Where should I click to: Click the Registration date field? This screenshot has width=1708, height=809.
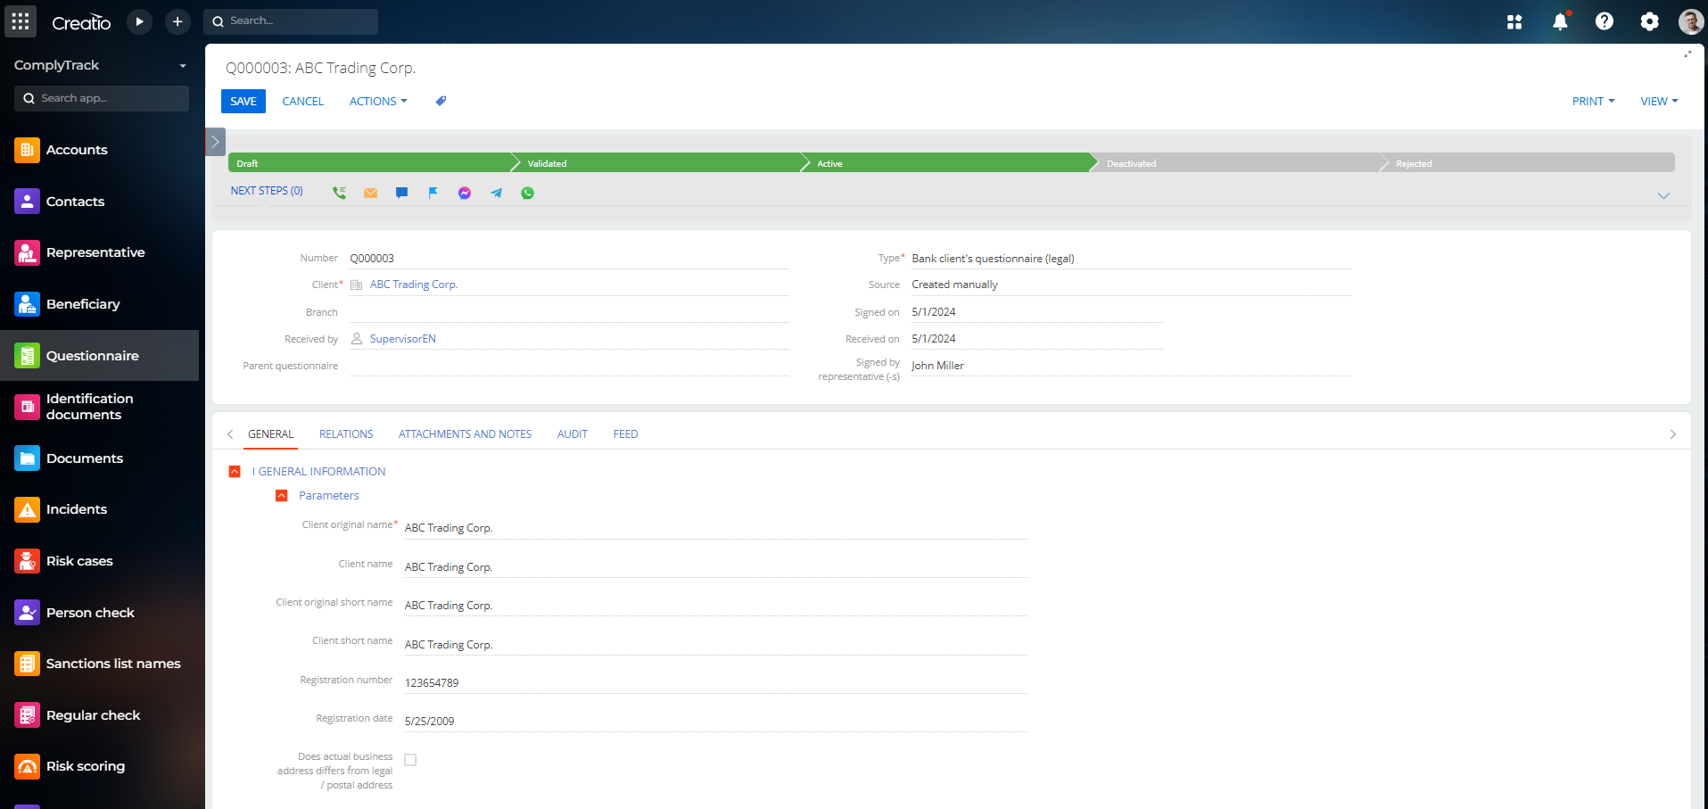click(x=715, y=721)
